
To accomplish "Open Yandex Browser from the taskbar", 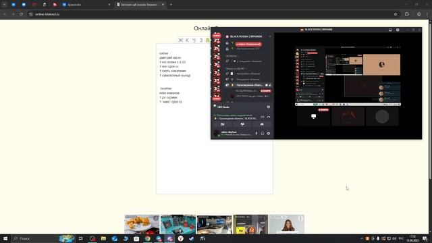I will pos(181,238).
